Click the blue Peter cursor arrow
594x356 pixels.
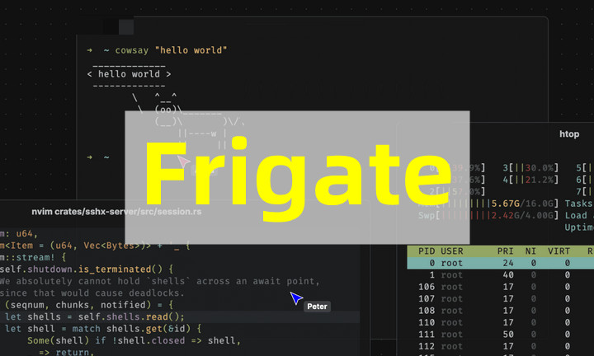pos(296,298)
